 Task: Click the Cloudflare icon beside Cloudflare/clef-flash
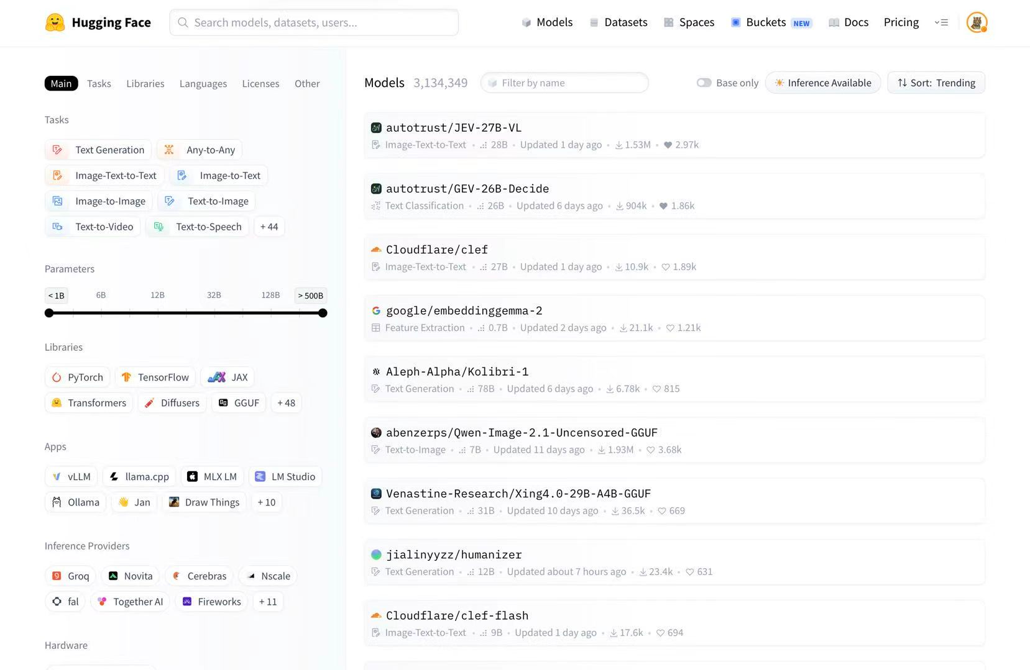(x=376, y=615)
